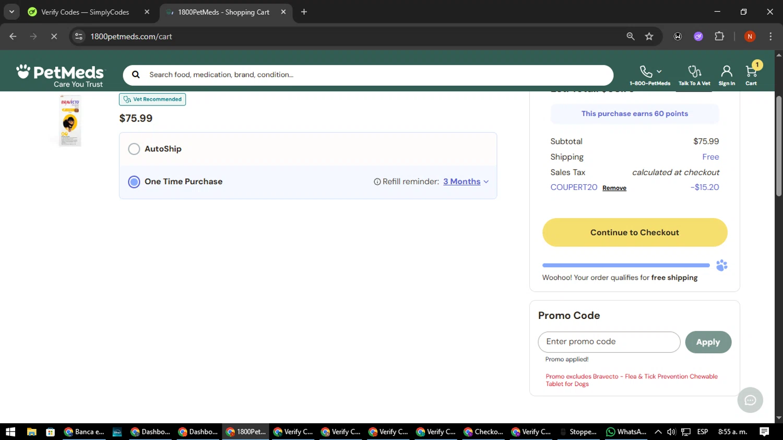Screen dimensions: 783x440
Task: Click the COUPERT20 coupon label
Action: tap(574, 187)
